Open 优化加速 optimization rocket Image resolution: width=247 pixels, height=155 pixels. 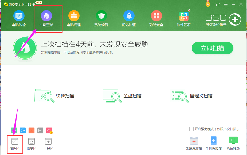point(129,18)
